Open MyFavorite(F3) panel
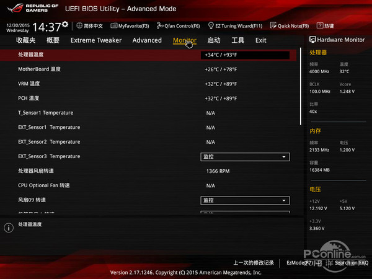372x279 pixels. pos(130,26)
